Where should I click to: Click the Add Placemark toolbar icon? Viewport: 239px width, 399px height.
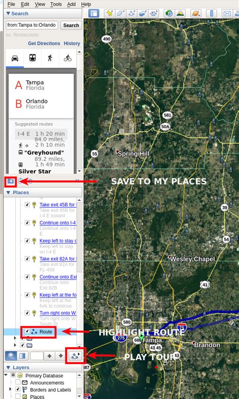point(109,13)
